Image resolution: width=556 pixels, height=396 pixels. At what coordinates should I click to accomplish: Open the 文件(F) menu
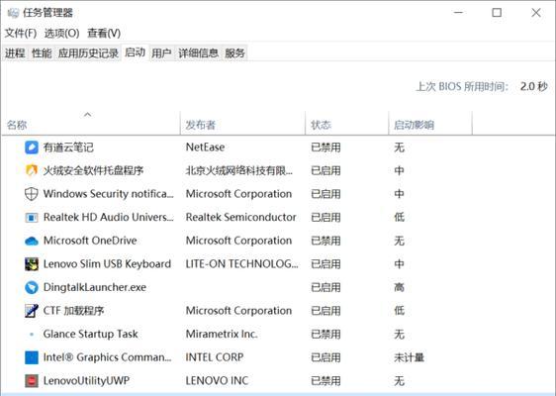(x=21, y=34)
